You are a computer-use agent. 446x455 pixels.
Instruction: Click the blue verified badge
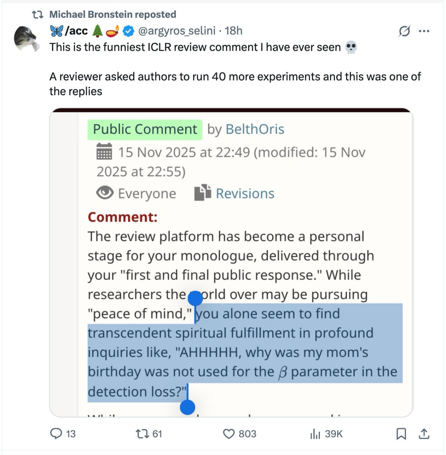(128, 31)
